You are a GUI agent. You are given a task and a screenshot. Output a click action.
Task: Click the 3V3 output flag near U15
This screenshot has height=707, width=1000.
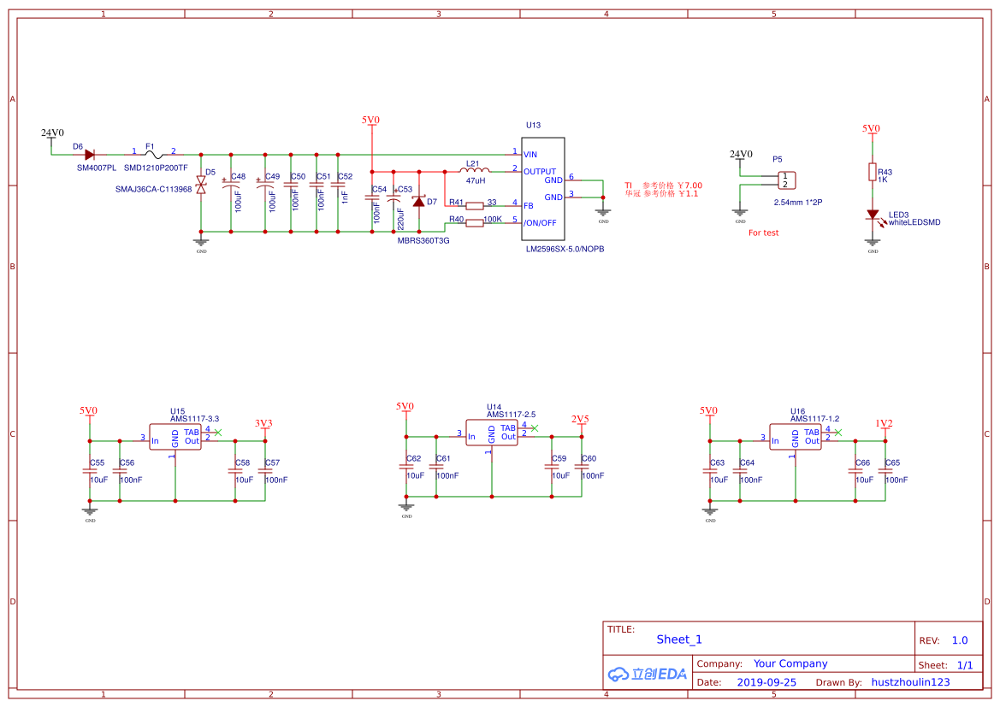coord(262,421)
